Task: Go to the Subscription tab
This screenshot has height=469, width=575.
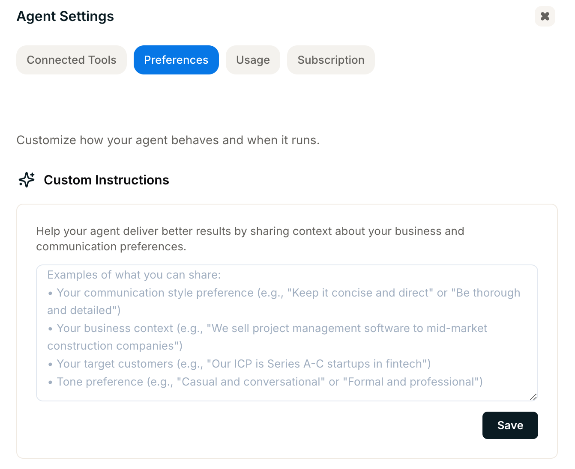Action: coord(331,60)
